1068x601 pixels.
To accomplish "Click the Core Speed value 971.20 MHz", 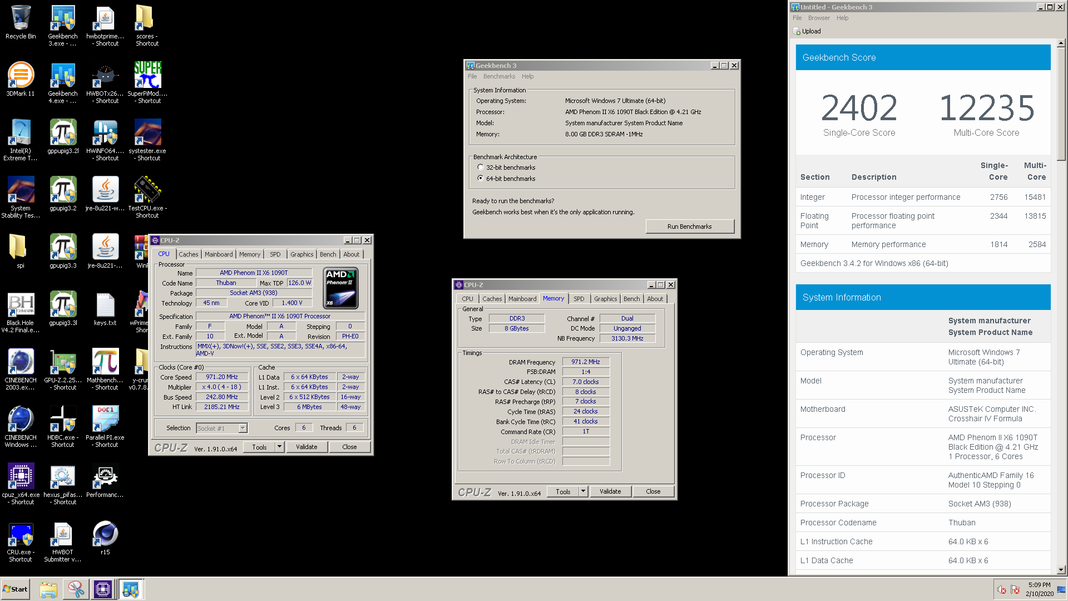I will 222,377.
